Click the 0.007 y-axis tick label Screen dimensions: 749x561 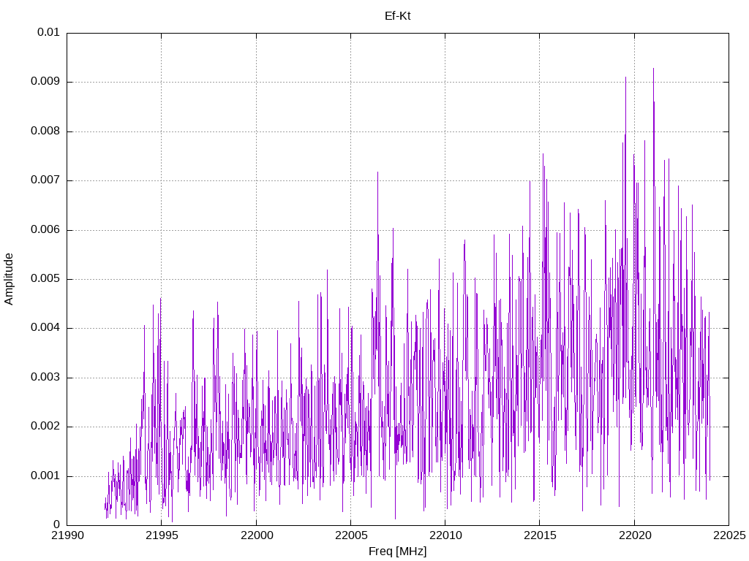coord(45,180)
